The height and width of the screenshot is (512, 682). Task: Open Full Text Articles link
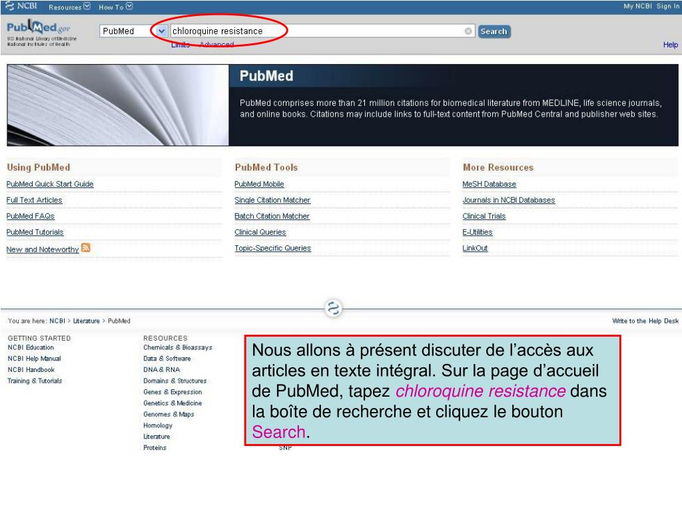coord(35,200)
